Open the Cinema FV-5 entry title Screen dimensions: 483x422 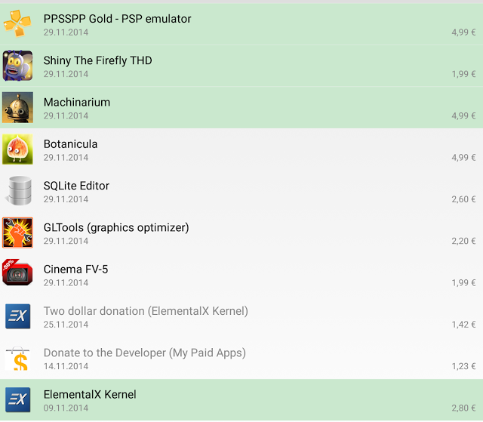point(75,269)
